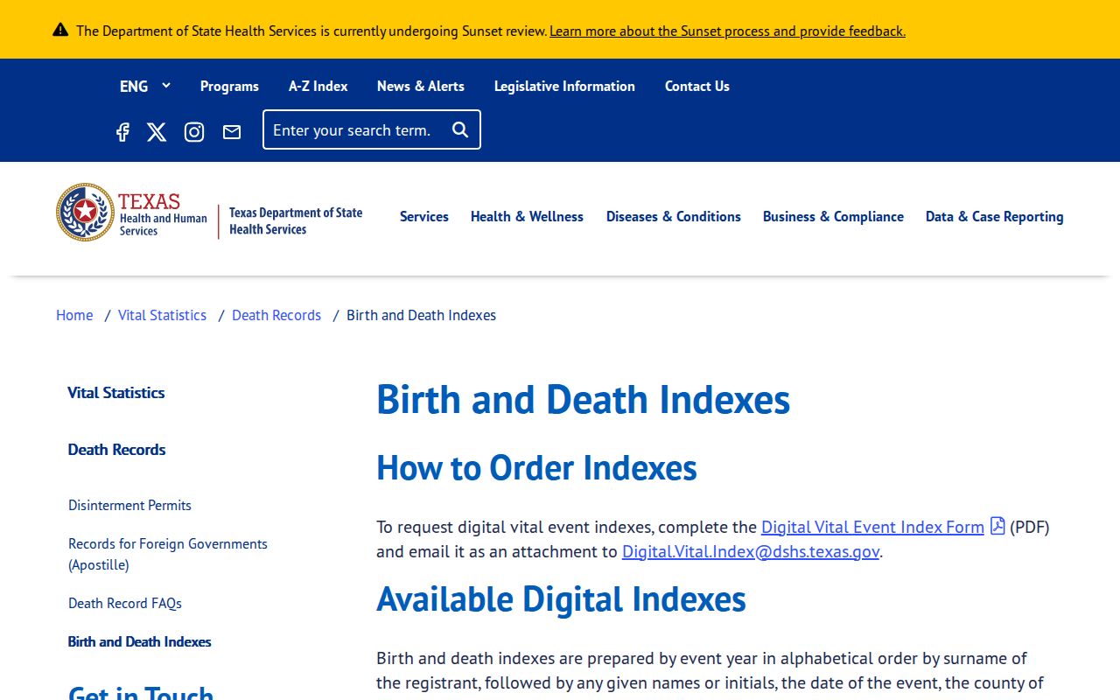Image resolution: width=1120 pixels, height=700 pixels.
Task: Click the PDF icon beside the Index Form link
Action: [x=997, y=526]
